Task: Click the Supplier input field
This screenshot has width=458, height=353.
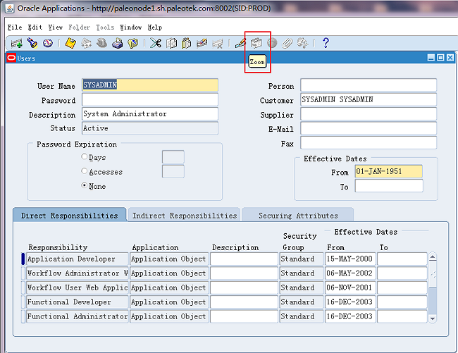Action: point(369,114)
